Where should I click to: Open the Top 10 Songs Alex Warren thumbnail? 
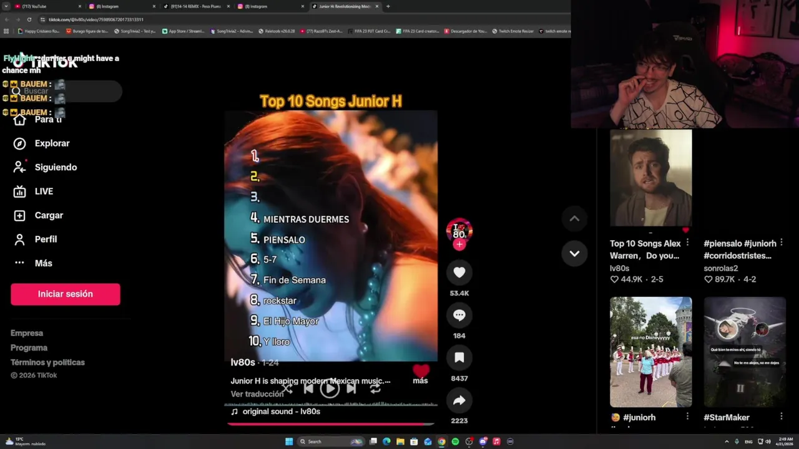[650, 178]
